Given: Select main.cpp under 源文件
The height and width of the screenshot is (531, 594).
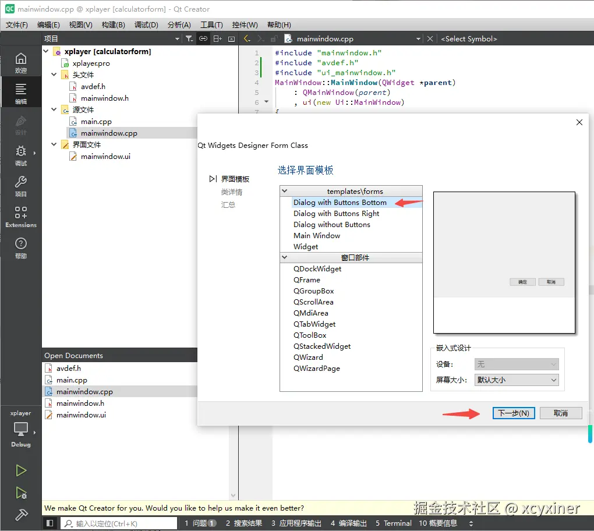Looking at the screenshot, I should coord(96,121).
